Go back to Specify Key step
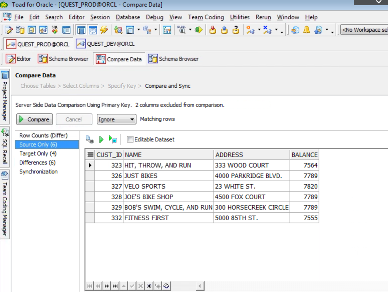The height and width of the screenshot is (292, 388). [122, 86]
